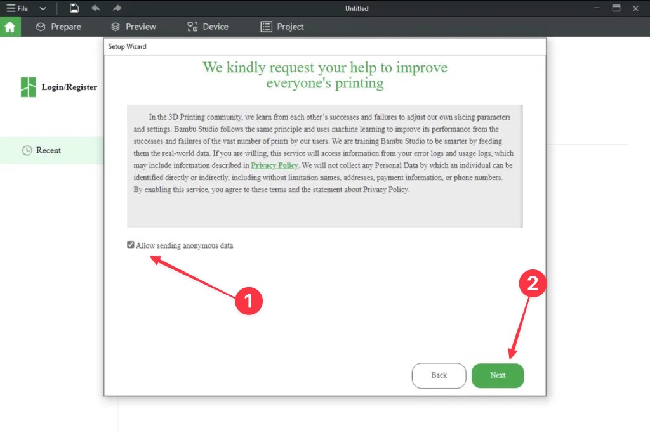Uncheck Allow sending anonymous data
The height and width of the screenshot is (433, 650).
point(131,245)
